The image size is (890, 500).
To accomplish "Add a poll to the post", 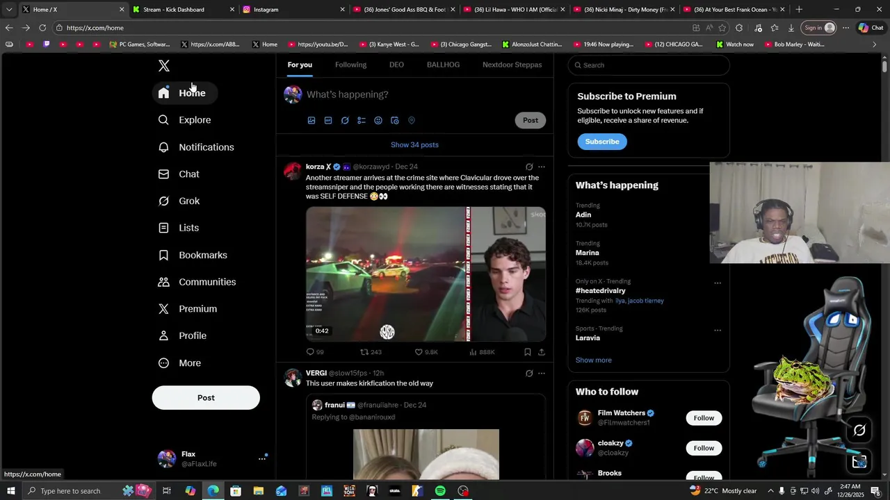I will click(x=362, y=120).
